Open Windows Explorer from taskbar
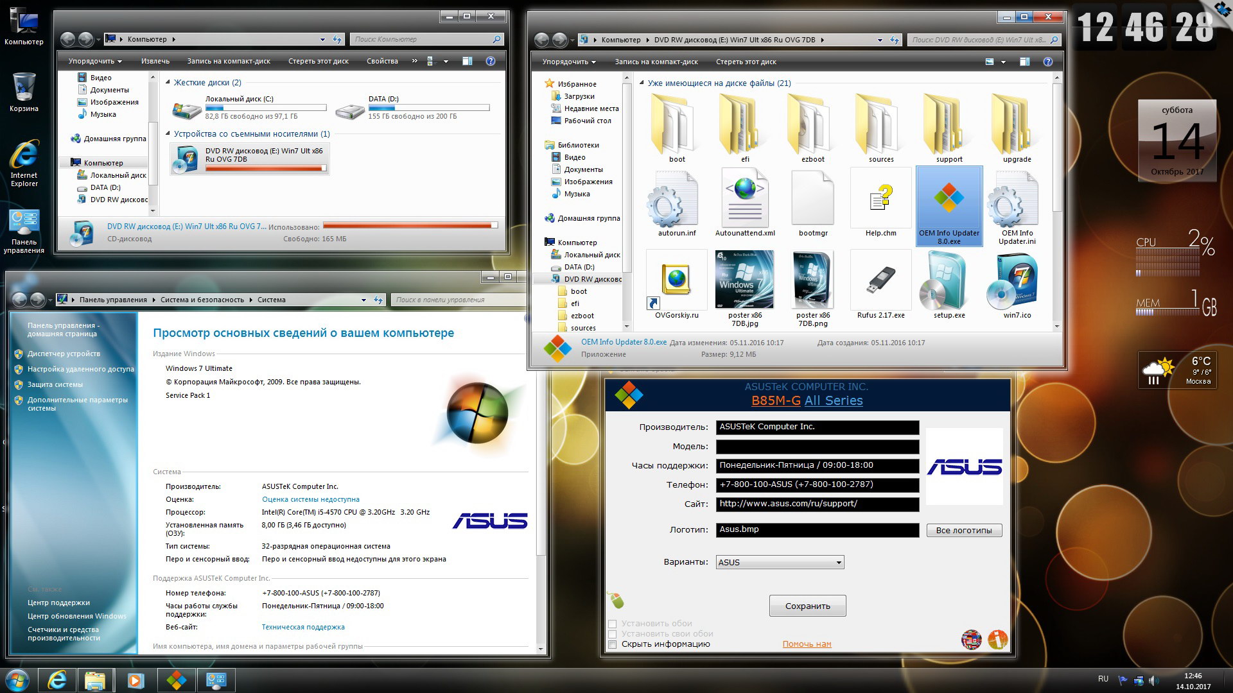The width and height of the screenshot is (1233, 693). (x=94, y=680)
